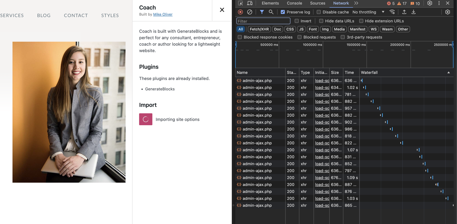Image resolution: width=457 pixels, height=224 pixels.
Task: Enable Disable cache checkbox
Action: pyautogui.click(x=319, y=12)
